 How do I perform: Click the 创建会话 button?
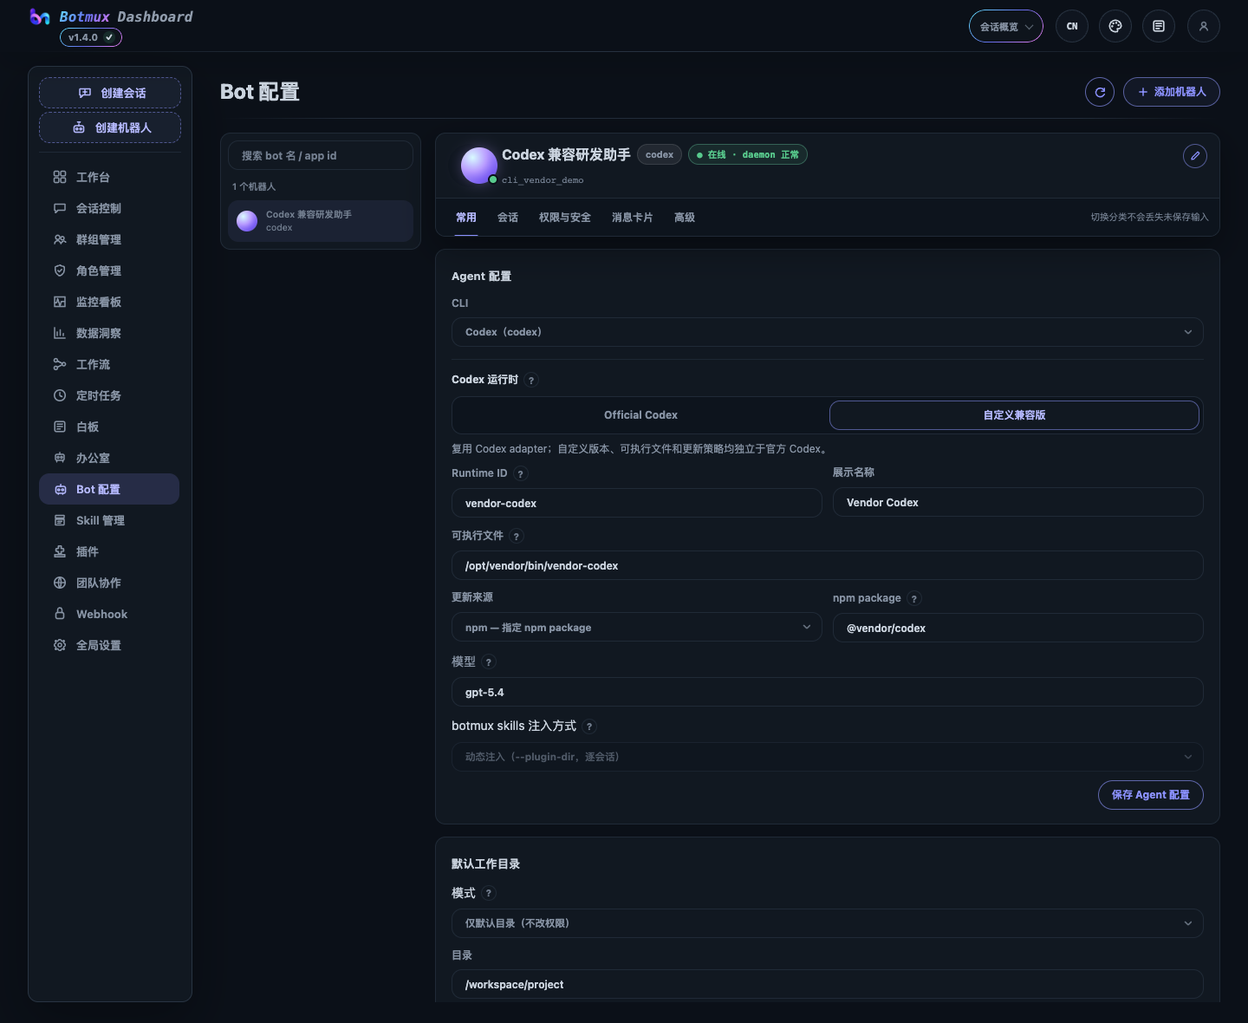coord(110,93)
